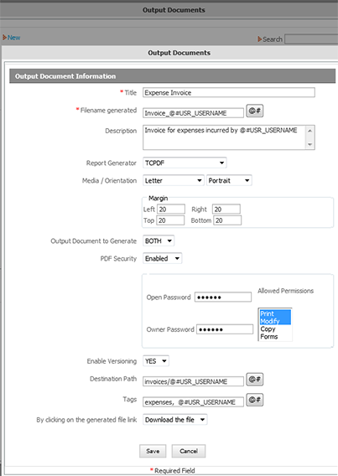Click the Allowed Permissions label
Viewport: 338px width, 476px height.
click(285, 291)
